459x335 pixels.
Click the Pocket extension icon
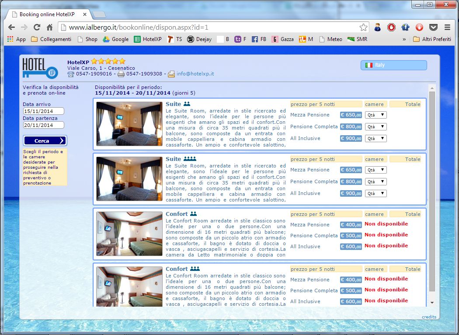(433, 27)
